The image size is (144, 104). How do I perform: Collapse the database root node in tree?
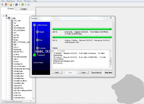(x=3, y=16)
